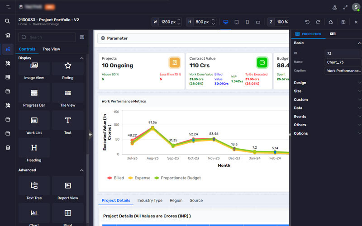The image size is (362, 226).
Task: Toggle the Billed legend series
Action: [115, 178]
